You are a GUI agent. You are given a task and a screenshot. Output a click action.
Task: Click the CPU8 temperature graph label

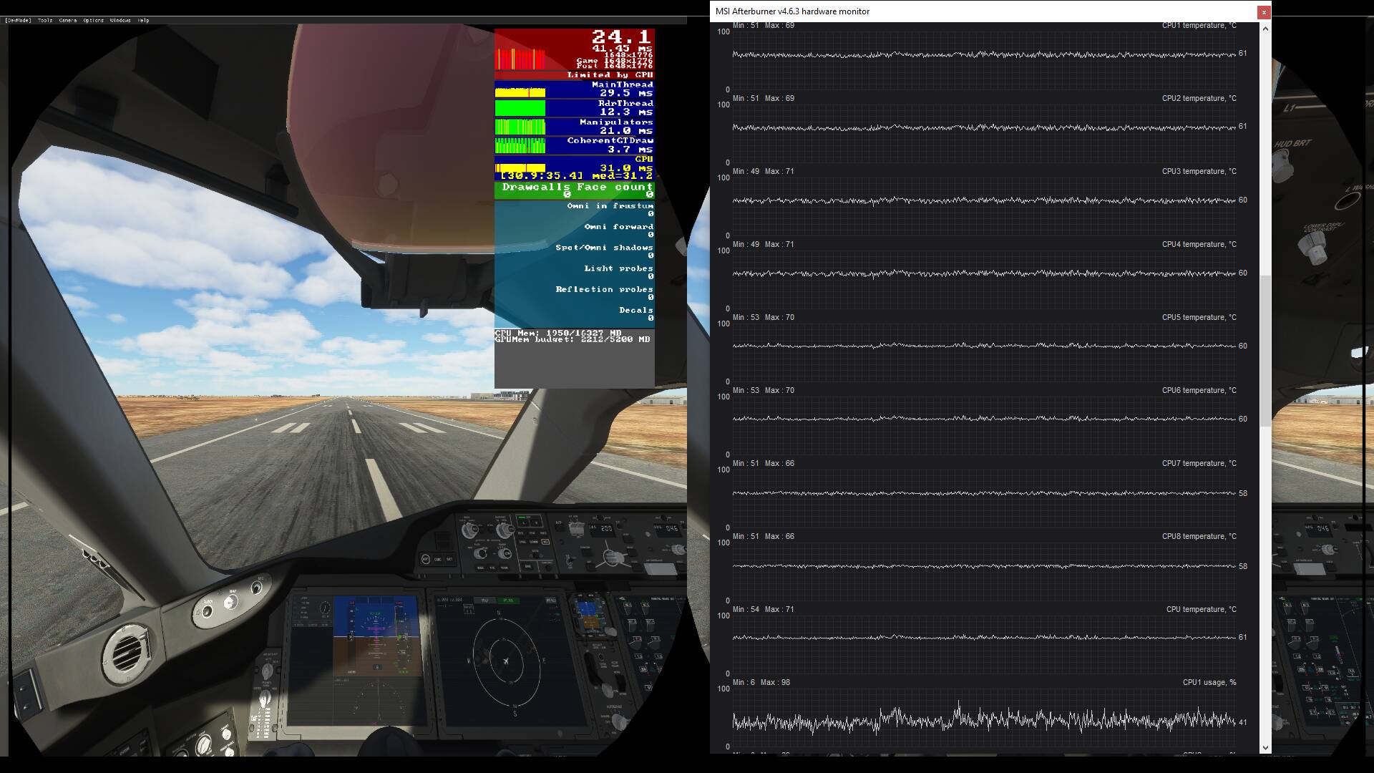click(x=1199, y=536)
